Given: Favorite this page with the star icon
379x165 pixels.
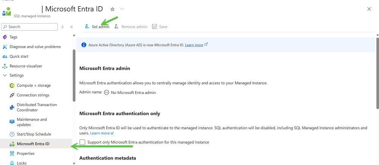Looking at the screenshot, I should click(112, 9).
